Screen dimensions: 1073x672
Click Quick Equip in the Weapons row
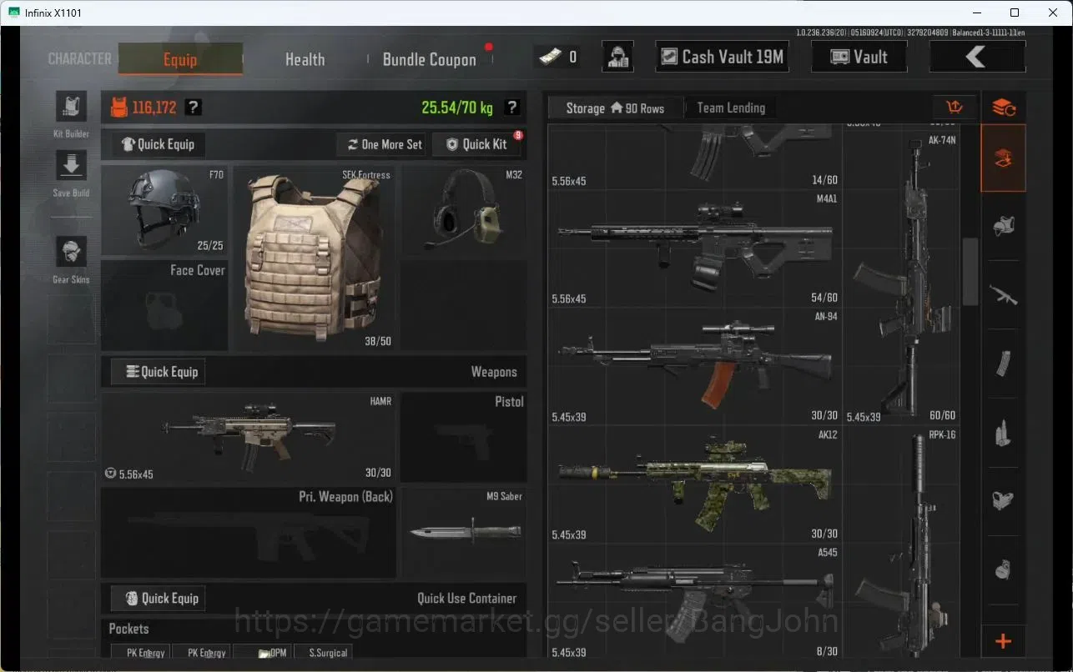(x=158, y=372)
